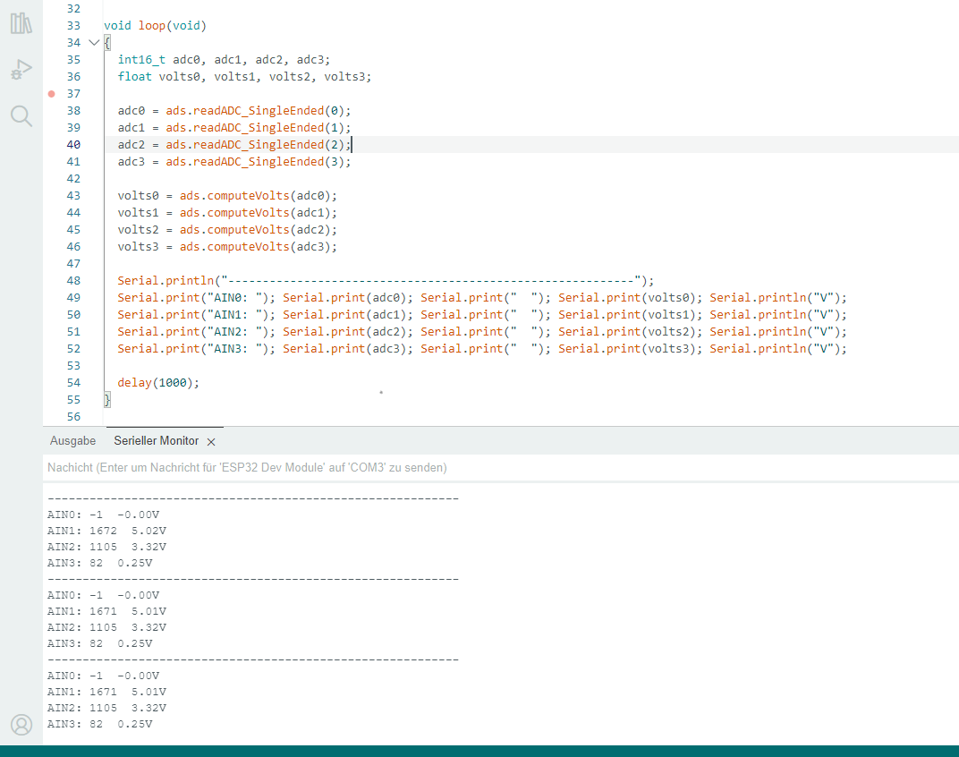Click Serial.print(volts3) on line 52

click(x=630, y=349)
